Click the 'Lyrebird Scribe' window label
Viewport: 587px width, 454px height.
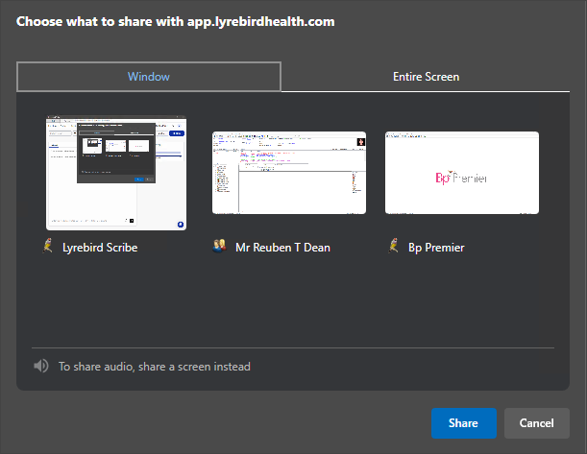click(x=100, y=248)
